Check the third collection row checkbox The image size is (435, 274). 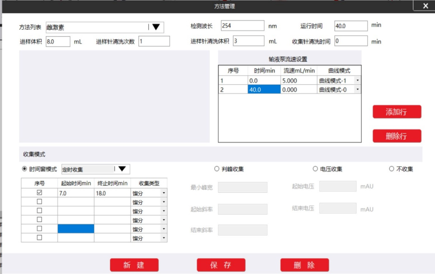(x=38, y=210)
